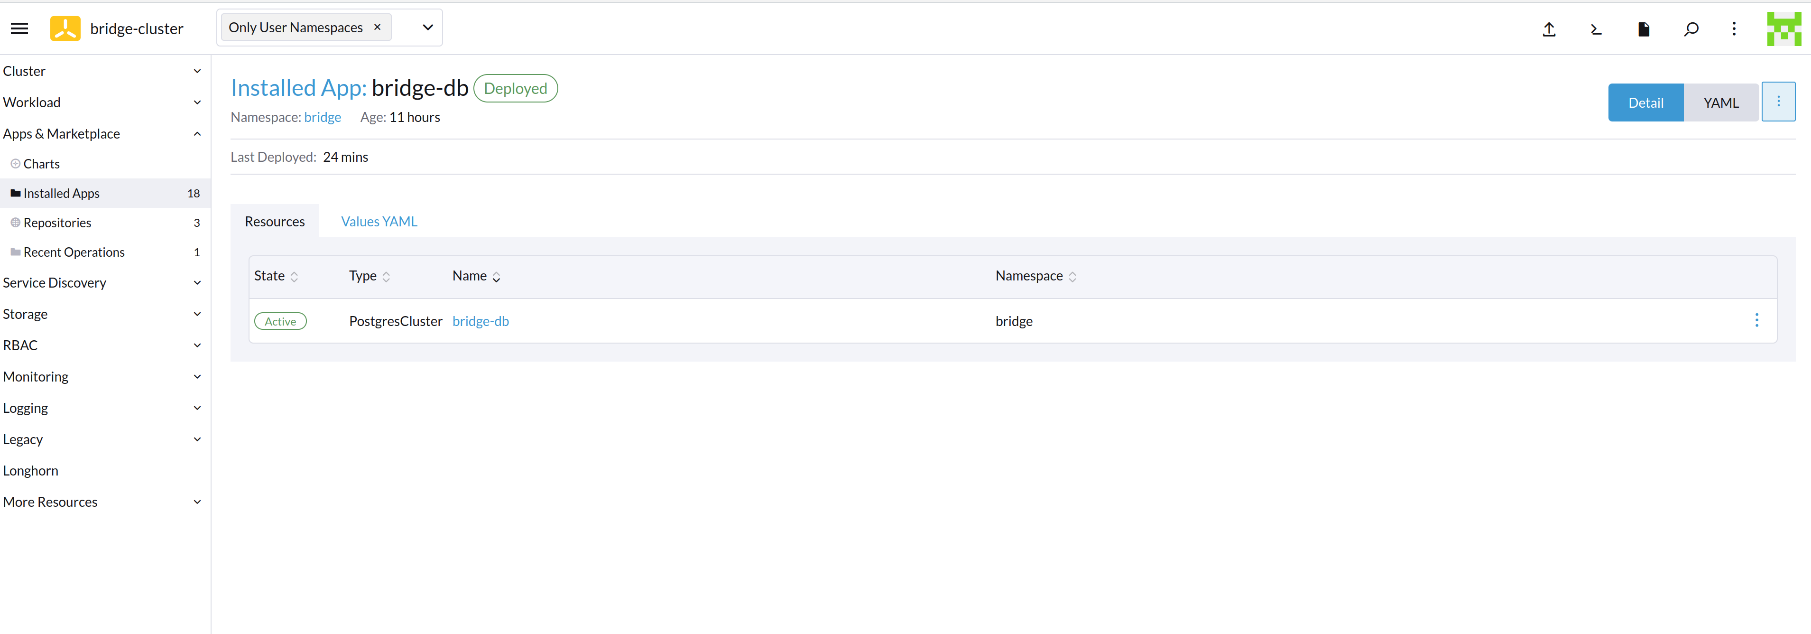The image size is (1811, 634).
Task: Toggle the State column sort
Action: [295, 277]
